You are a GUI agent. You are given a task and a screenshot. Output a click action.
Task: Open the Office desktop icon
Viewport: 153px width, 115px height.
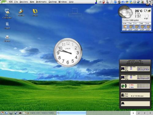click(x=35, y=13)
